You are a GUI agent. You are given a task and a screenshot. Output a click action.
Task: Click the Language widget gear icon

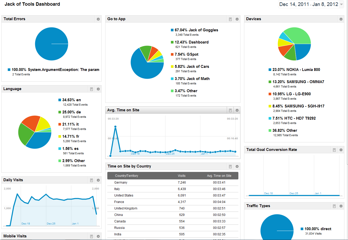[x=98, y=89]
